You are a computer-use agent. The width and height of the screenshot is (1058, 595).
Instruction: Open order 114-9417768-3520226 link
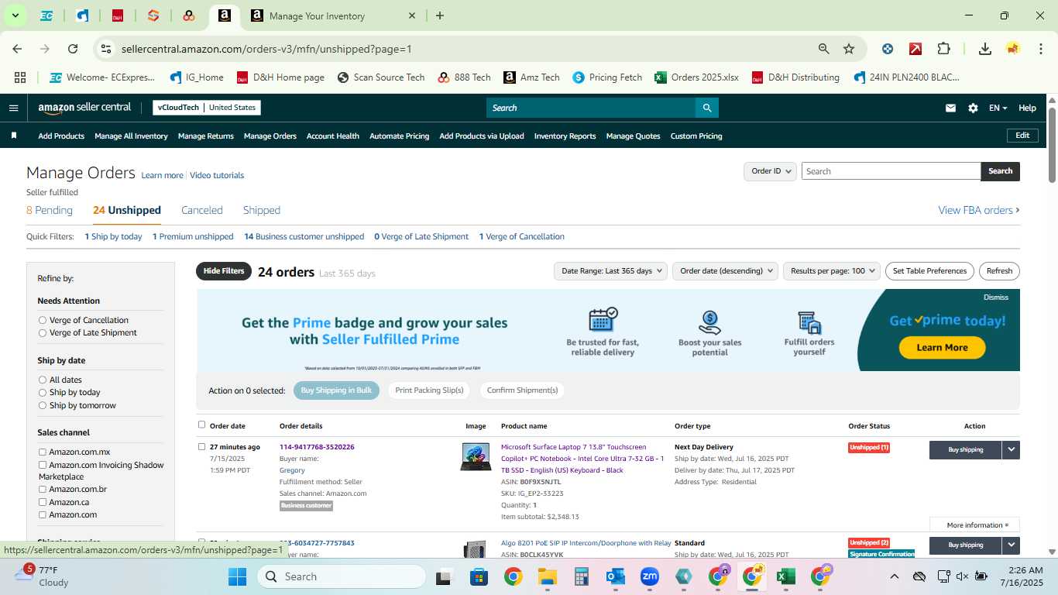317,447
